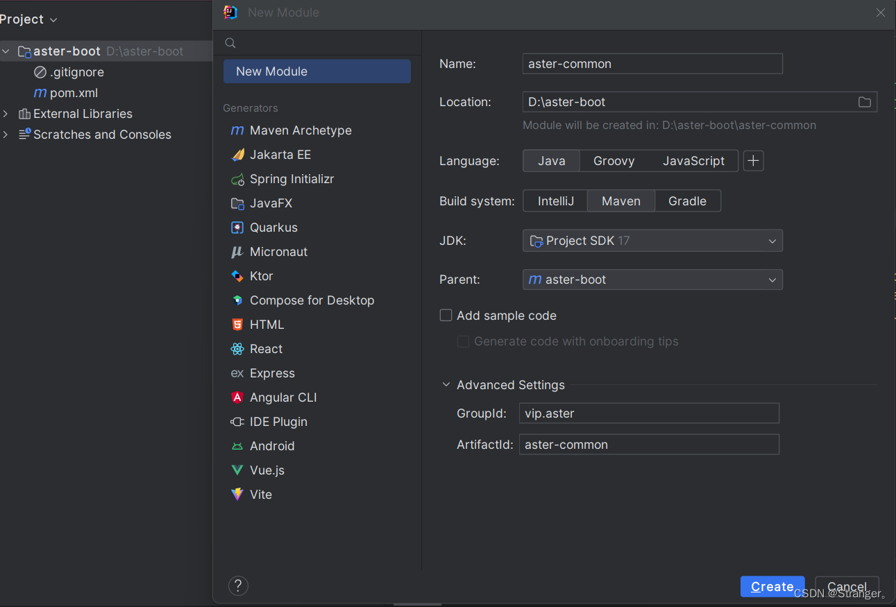The height and width of the screenshot is (607, 896).
Task: Choose IntelliJ build system
Action: tap(556, 201)
